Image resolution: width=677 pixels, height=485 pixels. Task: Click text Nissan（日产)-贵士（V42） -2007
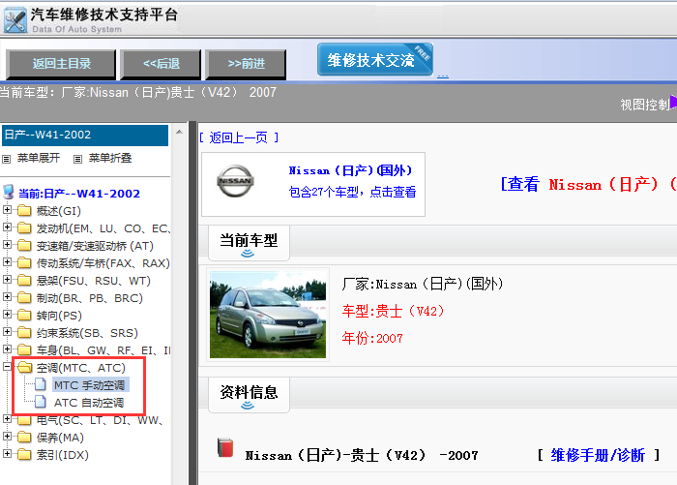tap(362, 455)
